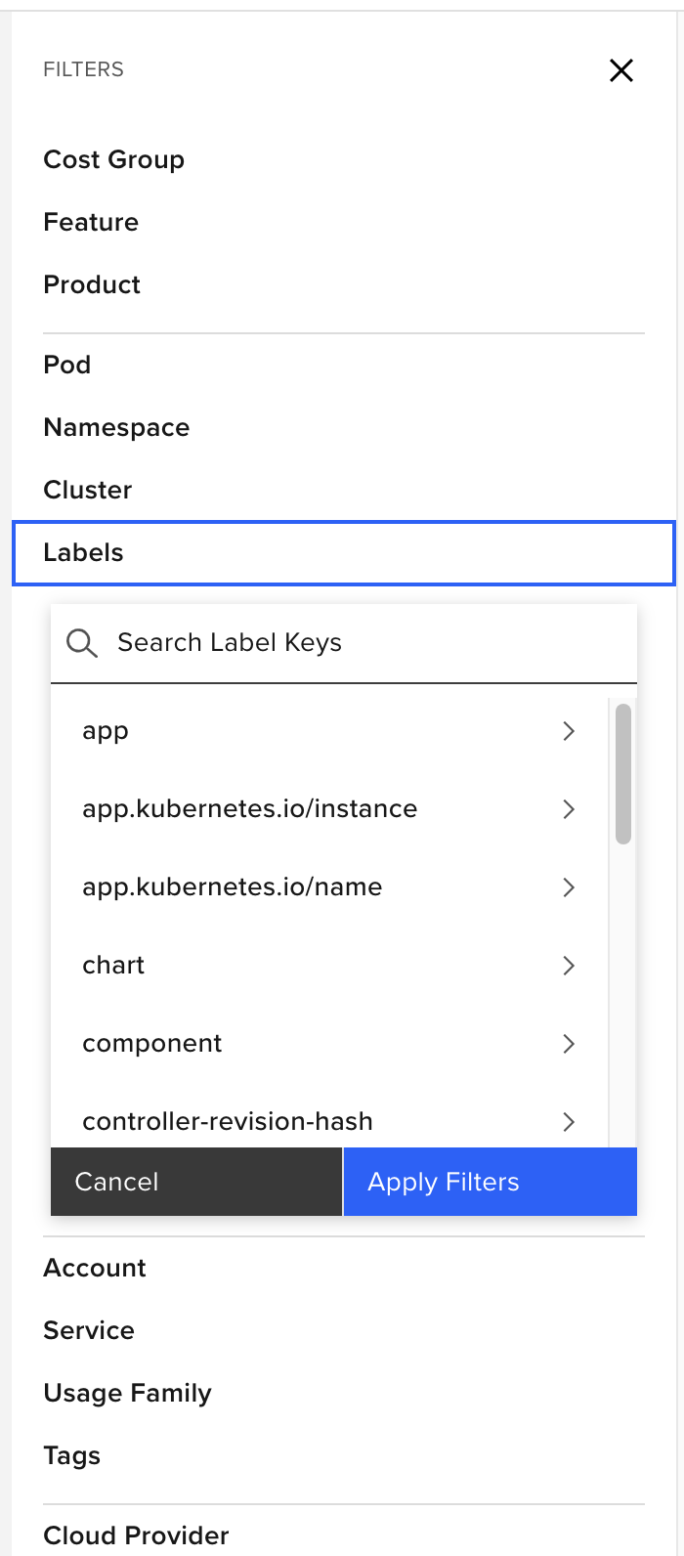
Task: Open the component label chevron
Action: (x=569, y=1044)
